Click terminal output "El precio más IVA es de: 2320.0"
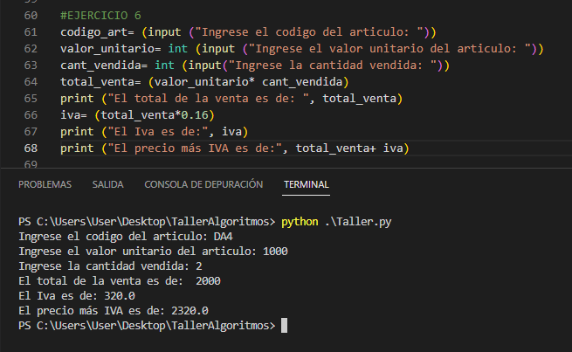This screenshot has width=572, height=352. pos(114,311)
